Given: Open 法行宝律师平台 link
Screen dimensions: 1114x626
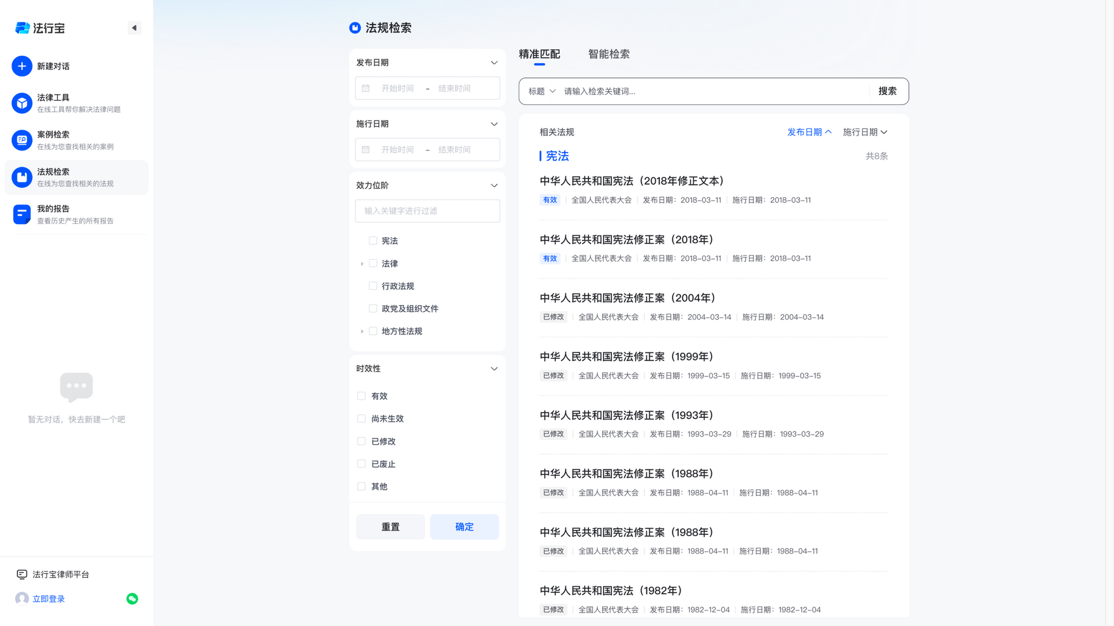Looking at the screenshot, I should coord(61,574).
